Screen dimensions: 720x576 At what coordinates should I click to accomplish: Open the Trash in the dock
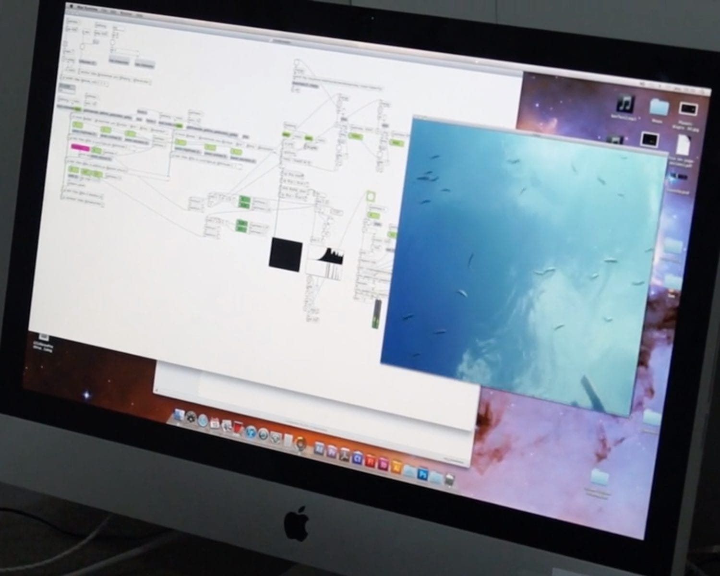(x=449, y=480)
